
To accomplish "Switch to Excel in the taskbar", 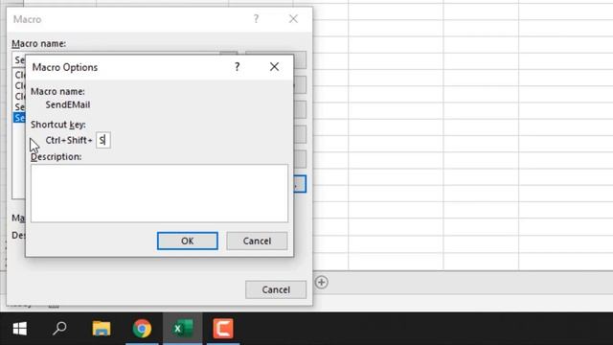I will click(x=183, y=329).
